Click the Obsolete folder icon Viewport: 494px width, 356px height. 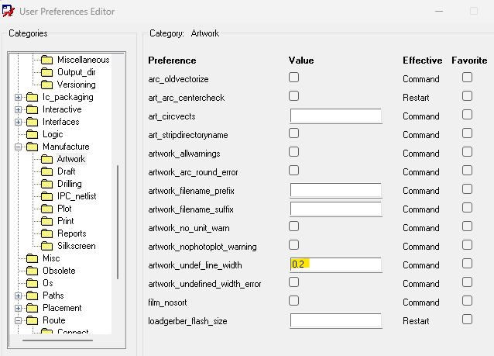click(33, 271)
